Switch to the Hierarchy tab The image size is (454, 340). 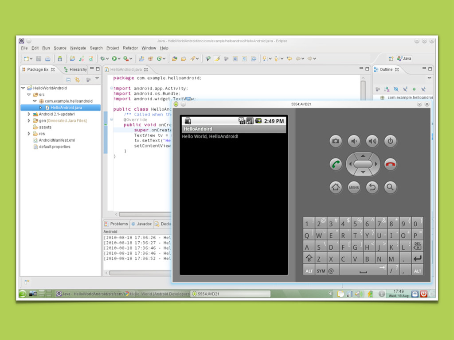pos(75,70)
